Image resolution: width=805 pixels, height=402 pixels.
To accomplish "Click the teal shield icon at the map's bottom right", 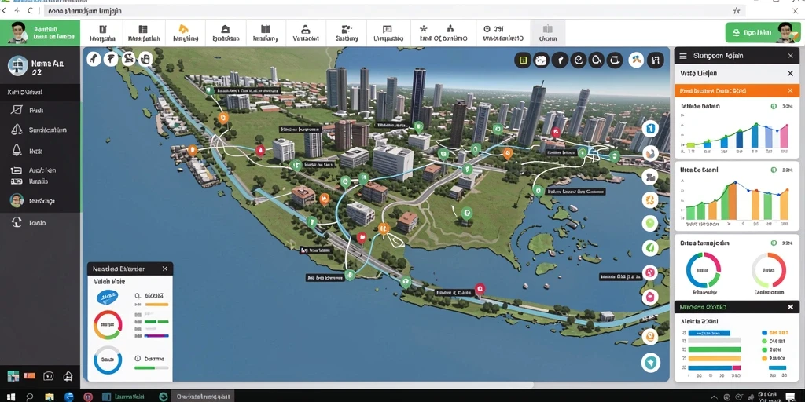I will point(650,363).
